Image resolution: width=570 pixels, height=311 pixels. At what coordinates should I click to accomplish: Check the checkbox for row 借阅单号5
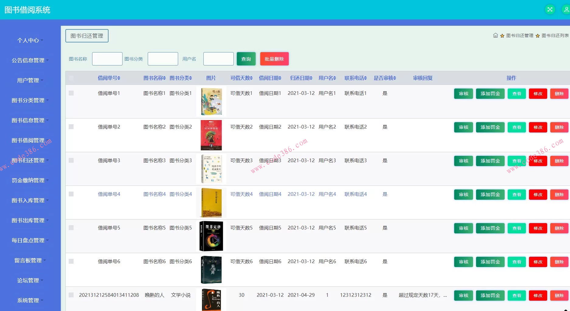click(71, 228)
